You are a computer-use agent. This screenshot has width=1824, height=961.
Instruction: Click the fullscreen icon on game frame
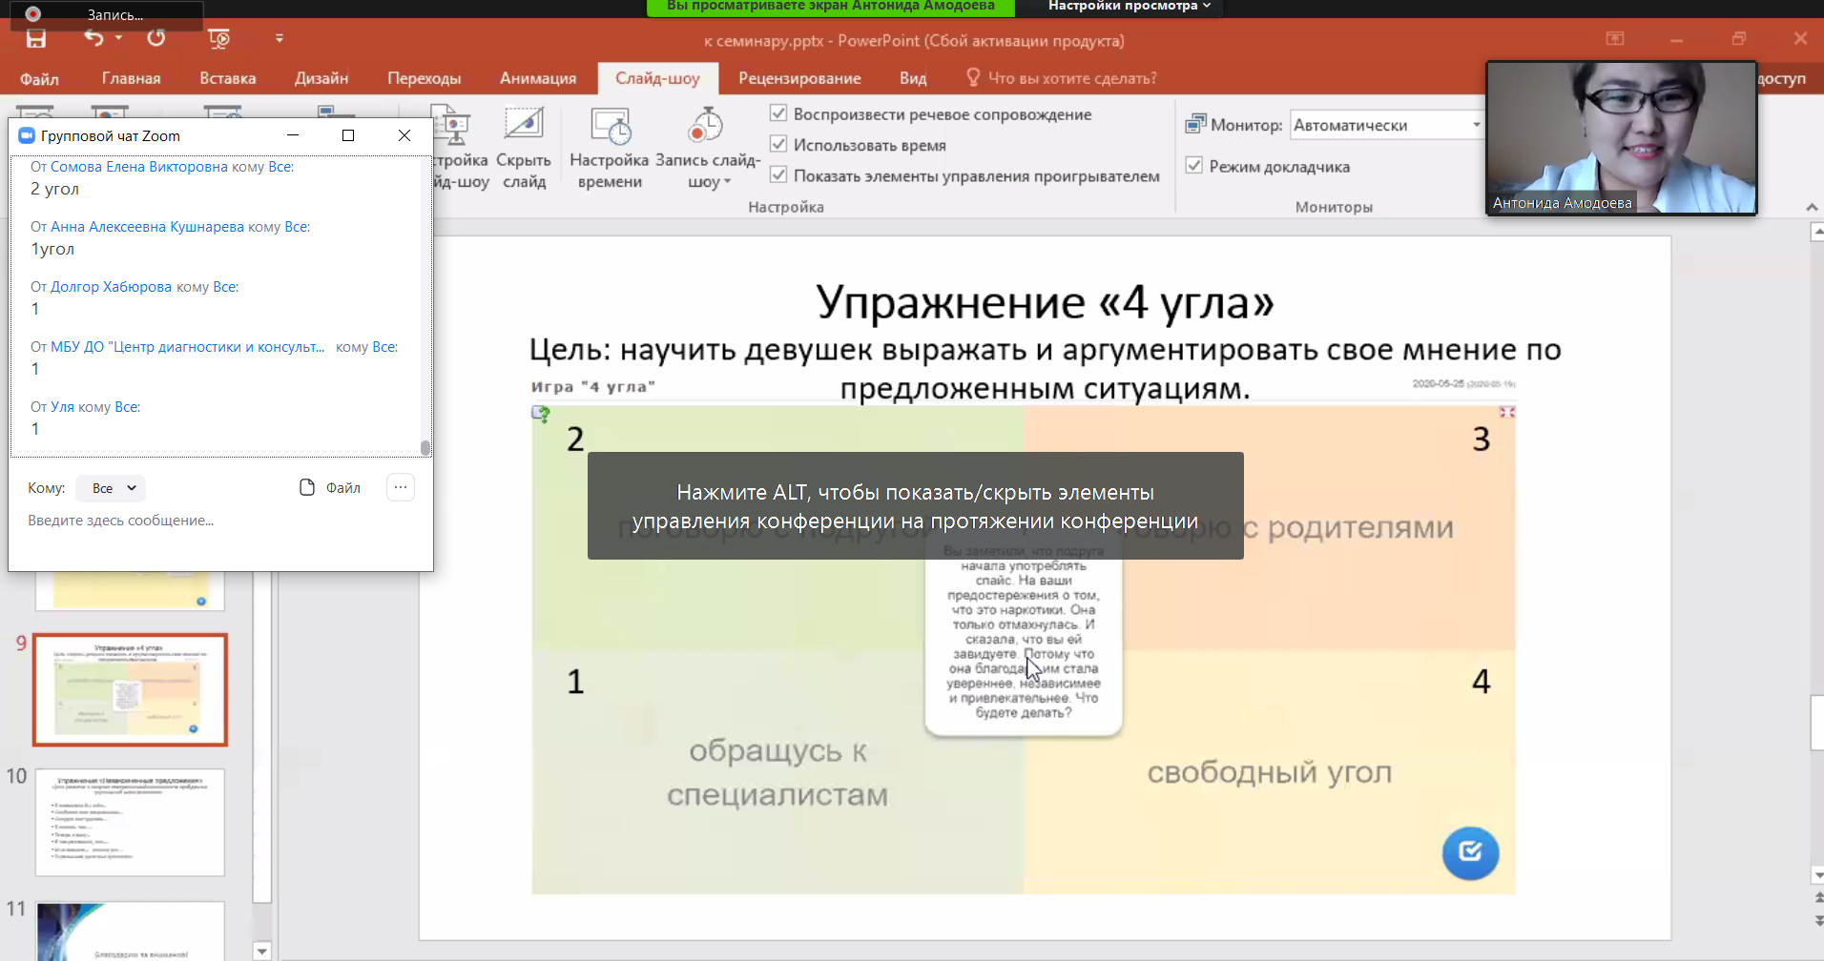click(x=1507, y=412)
